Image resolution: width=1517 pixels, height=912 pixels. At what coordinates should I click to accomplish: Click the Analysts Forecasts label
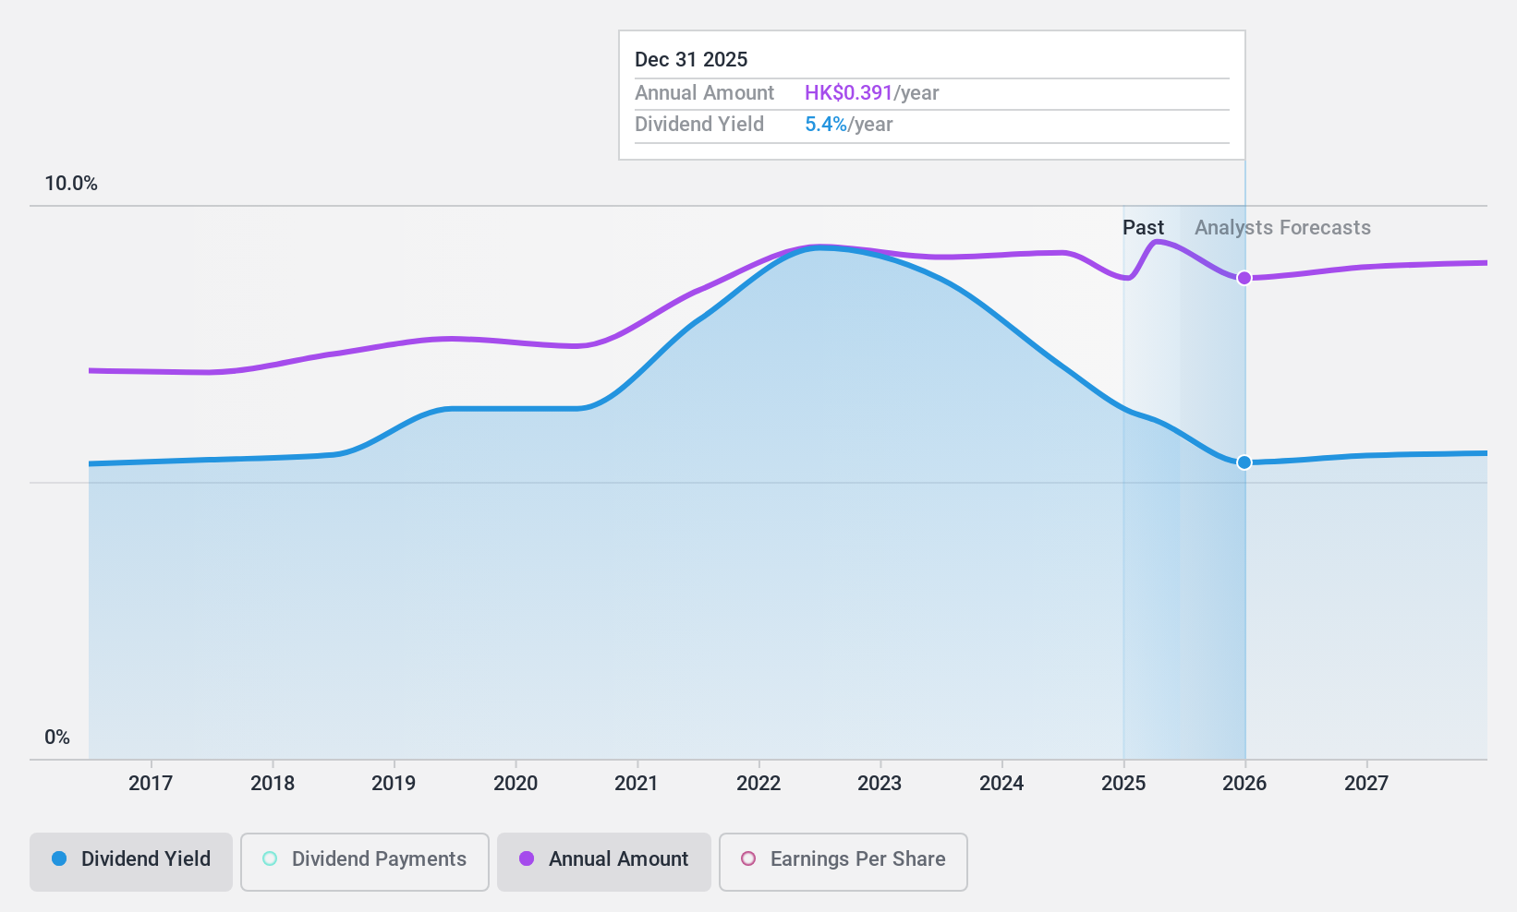[x=1282, y=228]
